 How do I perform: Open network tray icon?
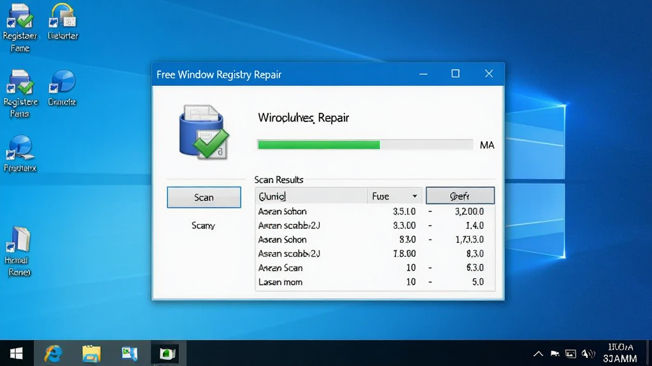(x=570, y=353)
